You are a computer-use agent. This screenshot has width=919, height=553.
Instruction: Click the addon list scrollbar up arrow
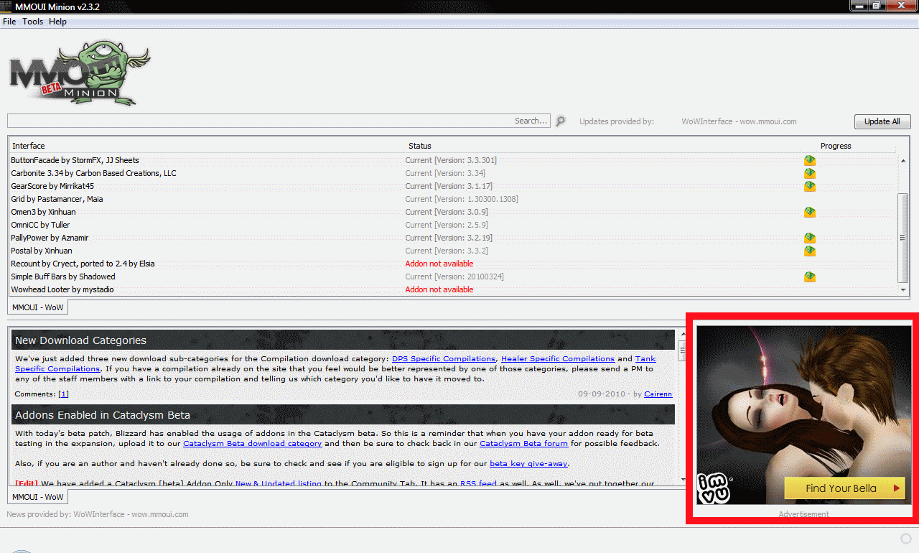(x=903, y=160)
